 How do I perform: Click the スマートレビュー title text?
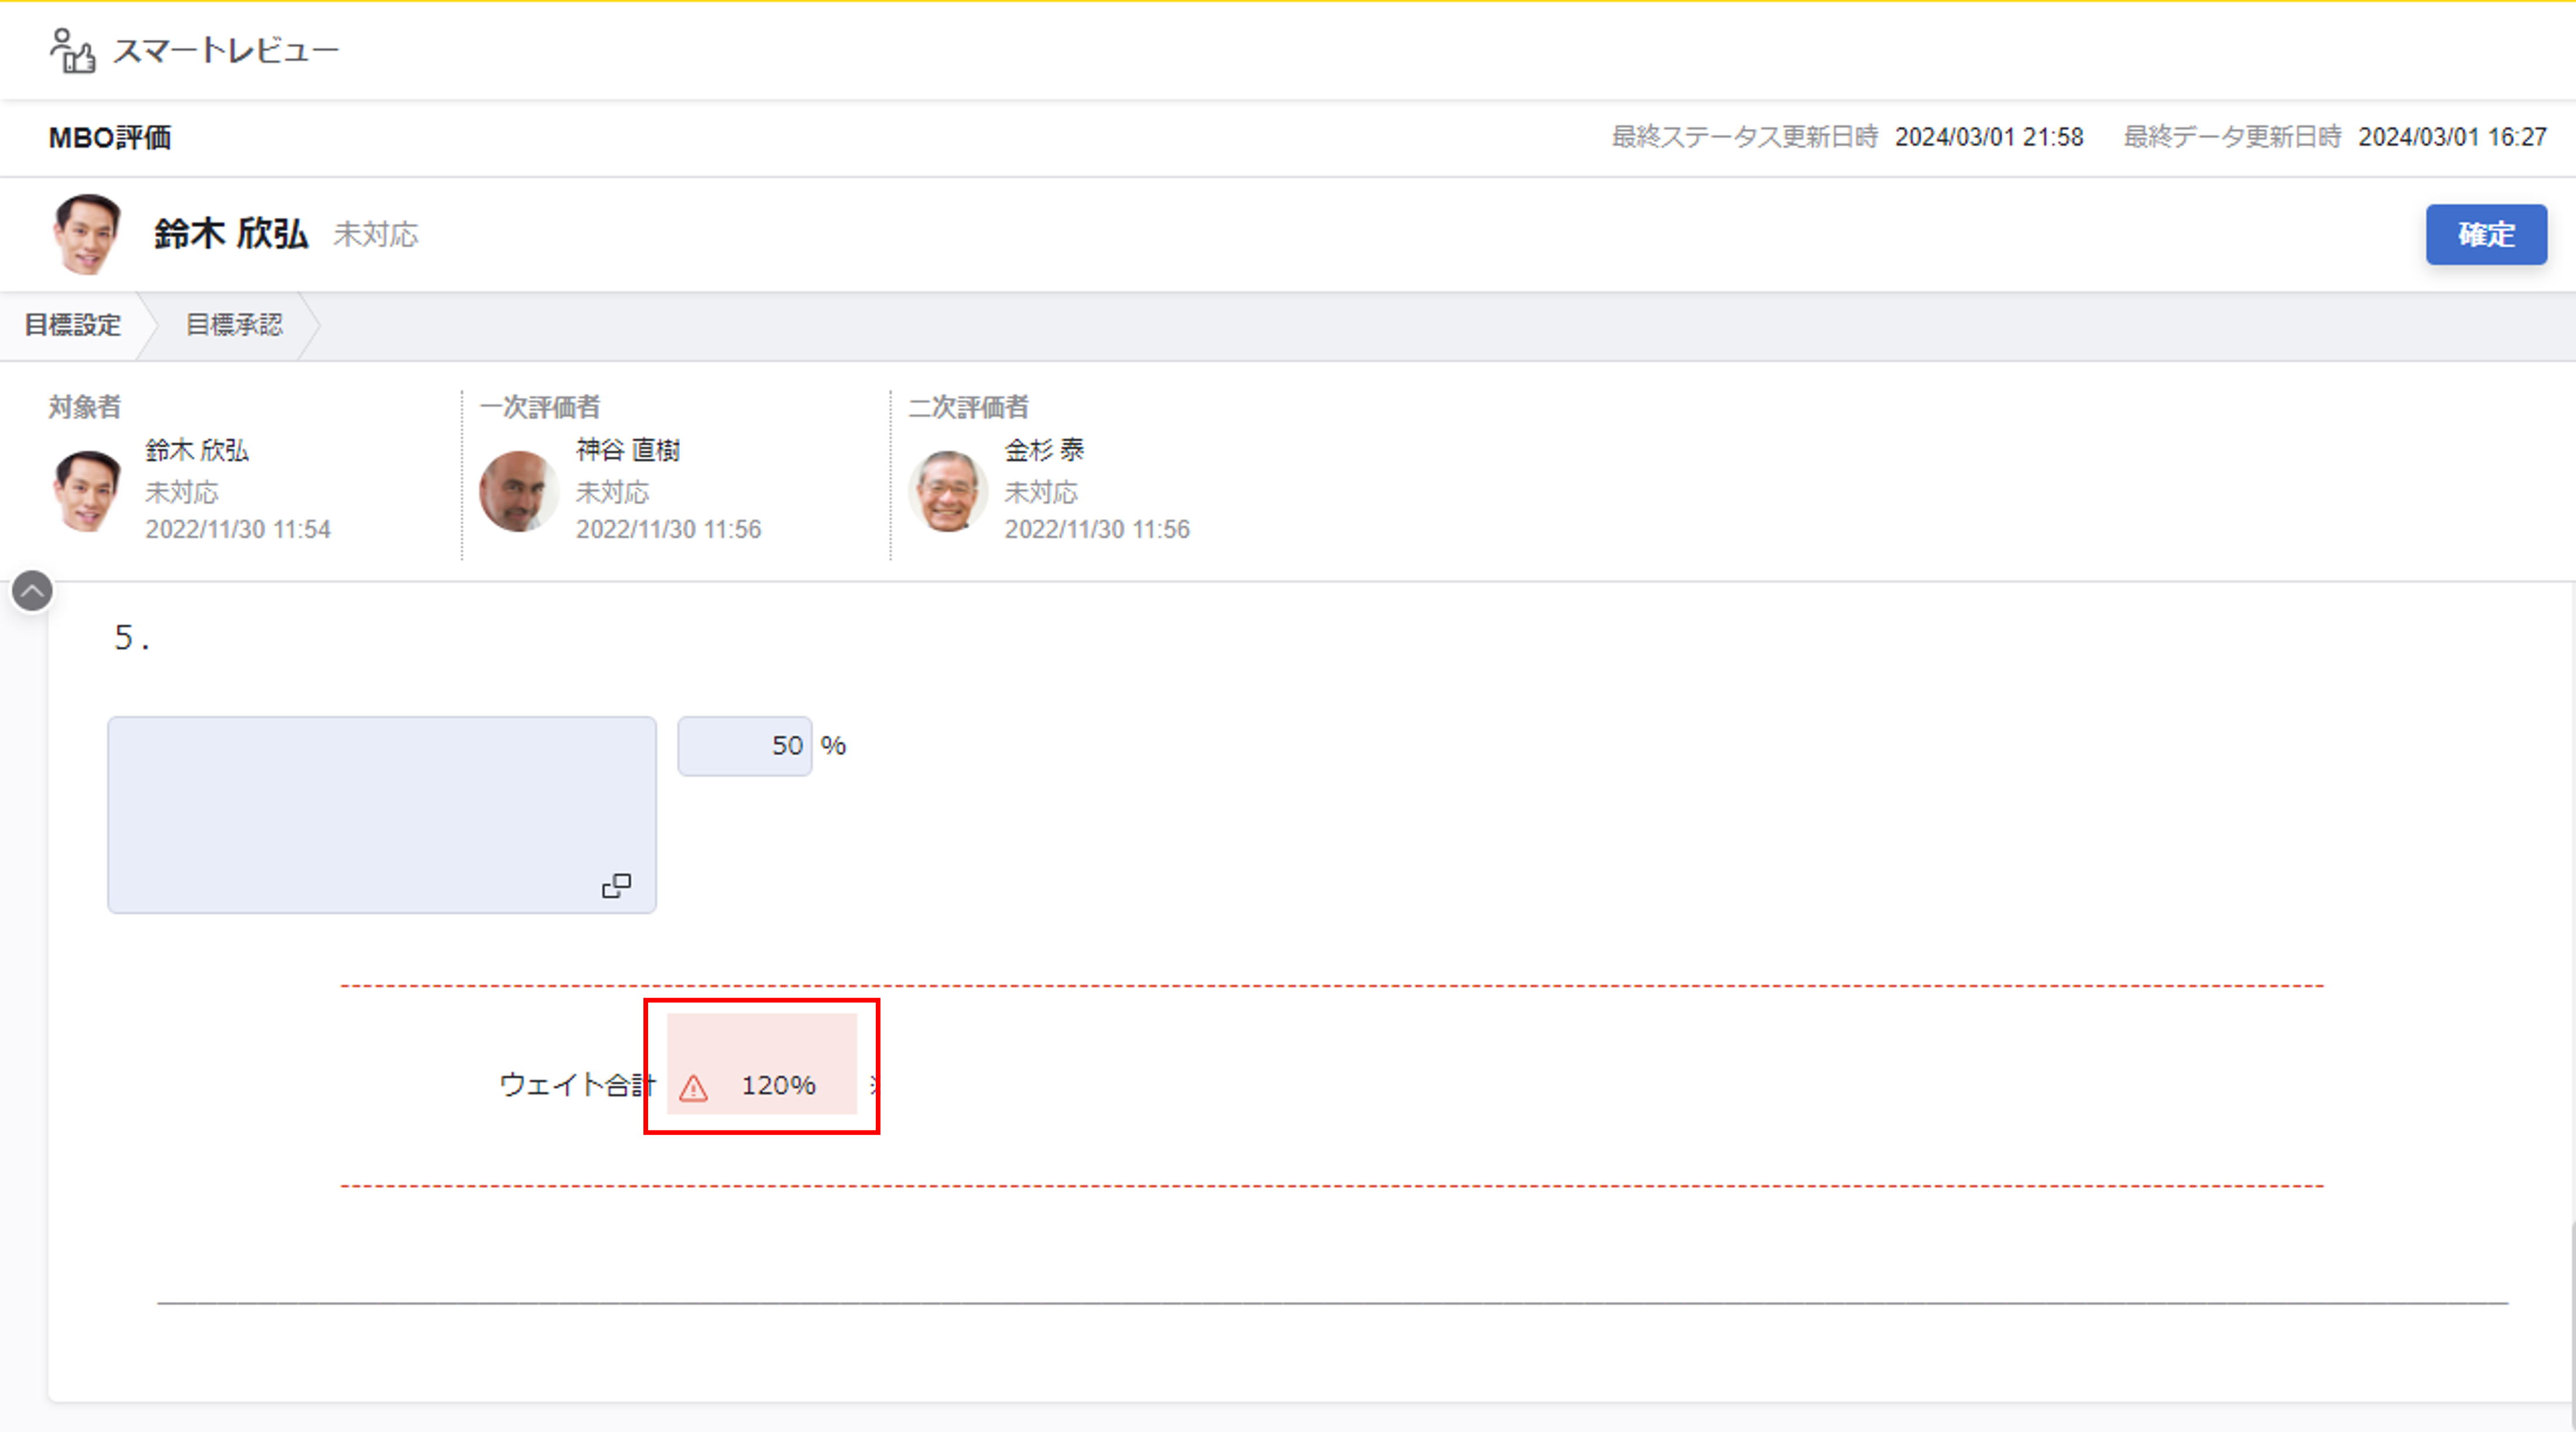tap(226, 51)
